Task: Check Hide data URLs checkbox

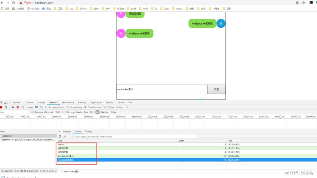Action: (32, 112)
